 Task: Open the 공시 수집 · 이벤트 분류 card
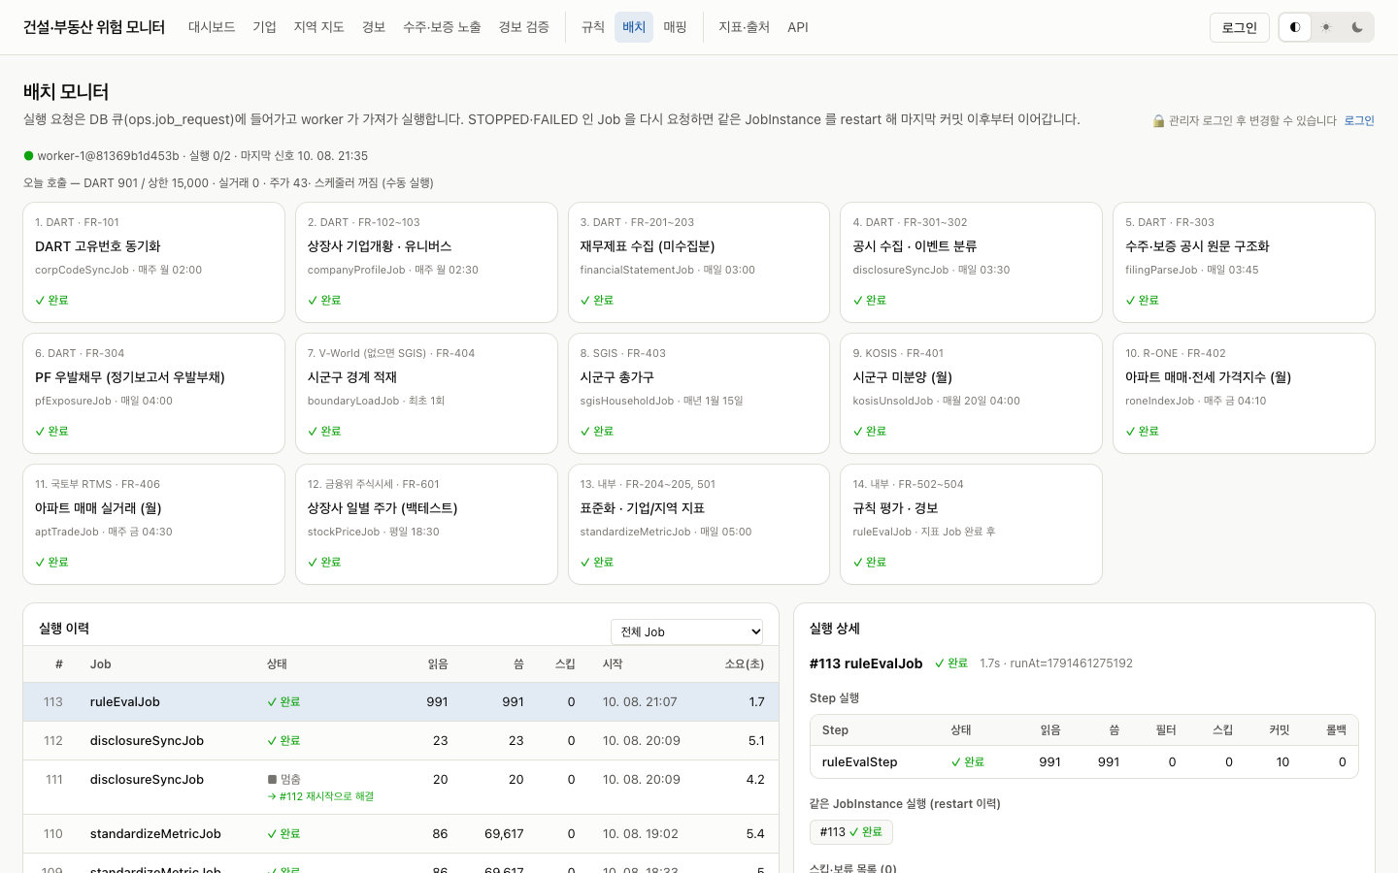pyautogui.click(x=971, y=262)
